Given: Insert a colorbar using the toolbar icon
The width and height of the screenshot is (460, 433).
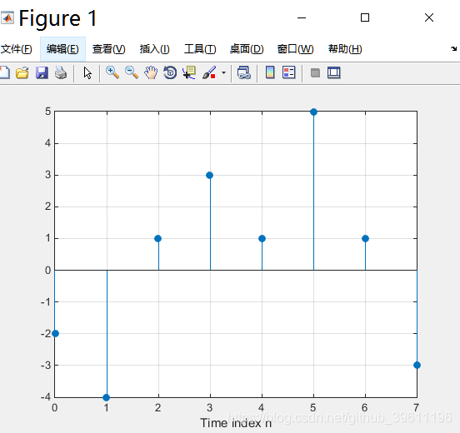Looking at the screenshot, I should coord(270,72).
